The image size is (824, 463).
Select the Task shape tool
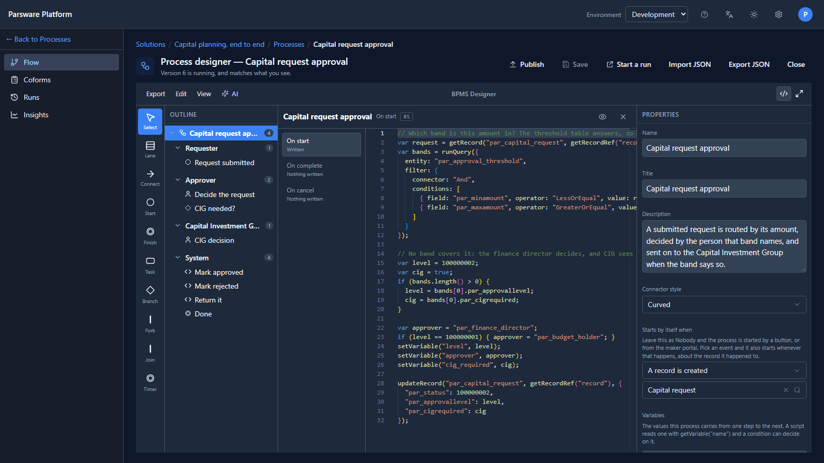click(150, 265)
